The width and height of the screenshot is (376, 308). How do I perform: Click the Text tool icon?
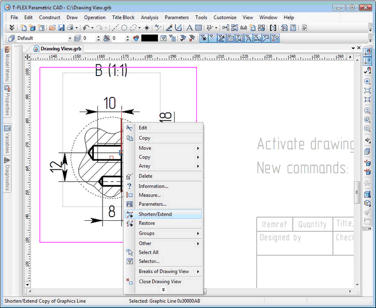click(x=190, y=27)
